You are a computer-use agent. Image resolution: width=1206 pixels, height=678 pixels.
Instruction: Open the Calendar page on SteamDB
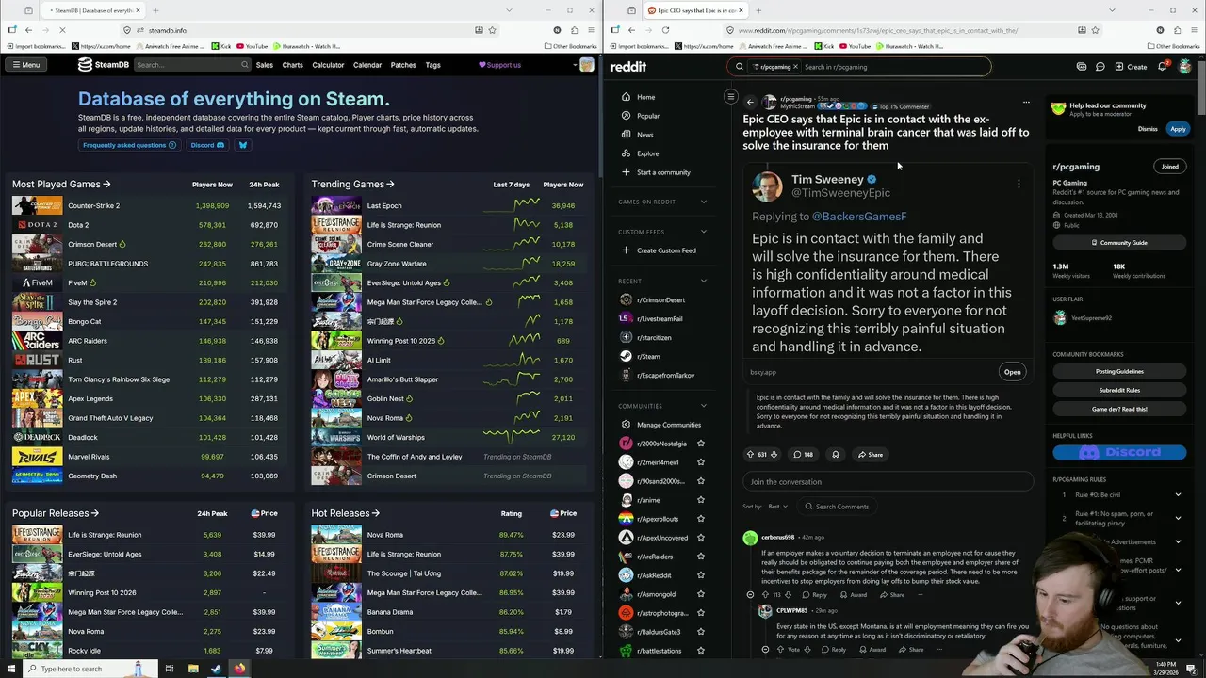(x=367, y=65)
